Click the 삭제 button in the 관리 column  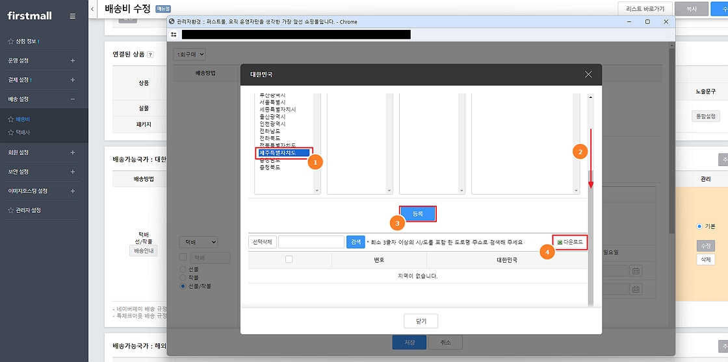706,259
